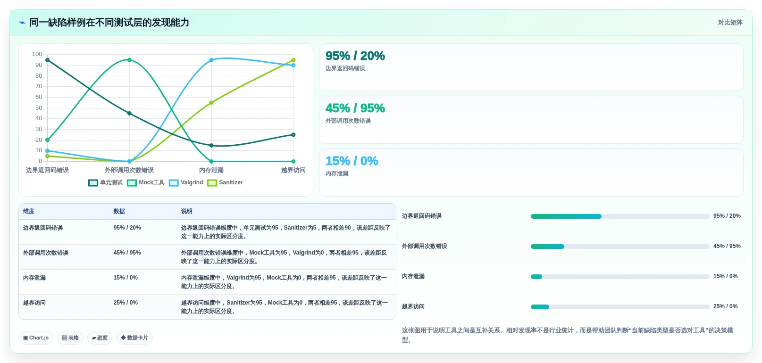Click the 边界返回码错误 progress bar
762x363 pixels.
click(x=620, y=216)
